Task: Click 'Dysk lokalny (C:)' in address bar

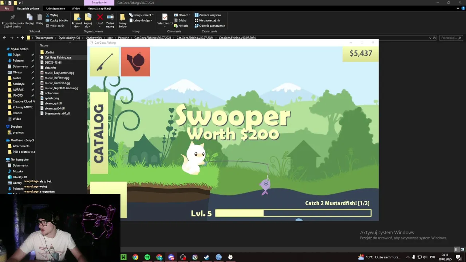Action: (x=69, y=38)
